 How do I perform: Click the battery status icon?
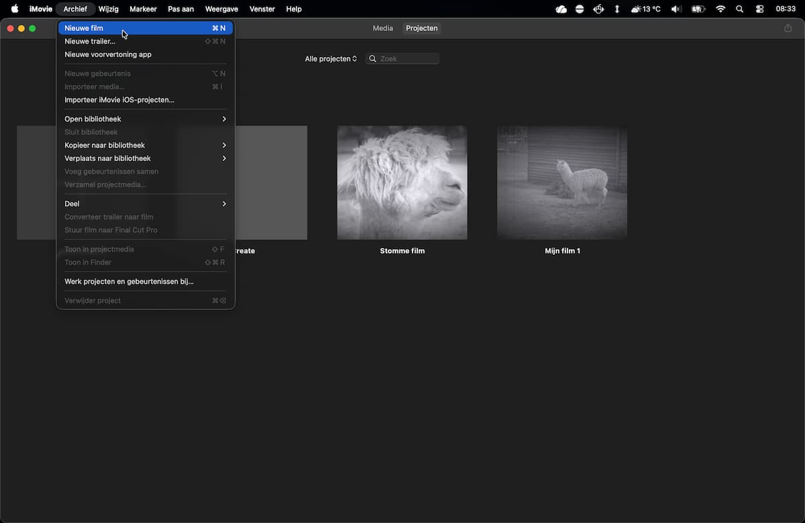(698, 9)
